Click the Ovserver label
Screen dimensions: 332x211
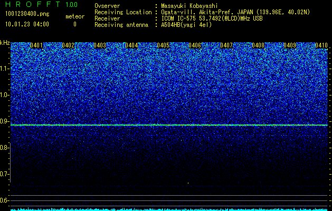click(x=107, y=6)
